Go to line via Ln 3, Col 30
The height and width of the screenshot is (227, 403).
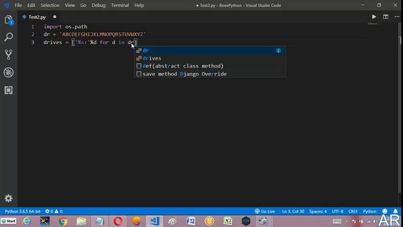(293, 211)
